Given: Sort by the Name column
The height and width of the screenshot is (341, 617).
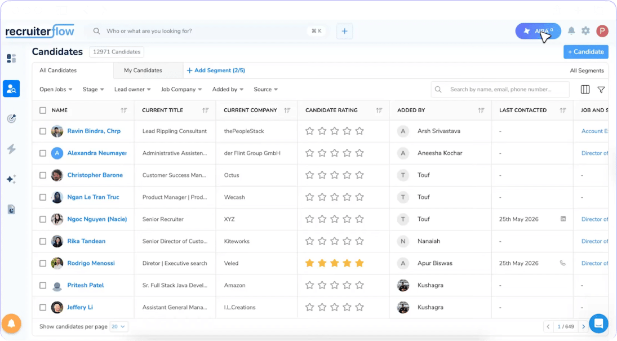Looking at the screenshot, I should [x=124, y=110].
